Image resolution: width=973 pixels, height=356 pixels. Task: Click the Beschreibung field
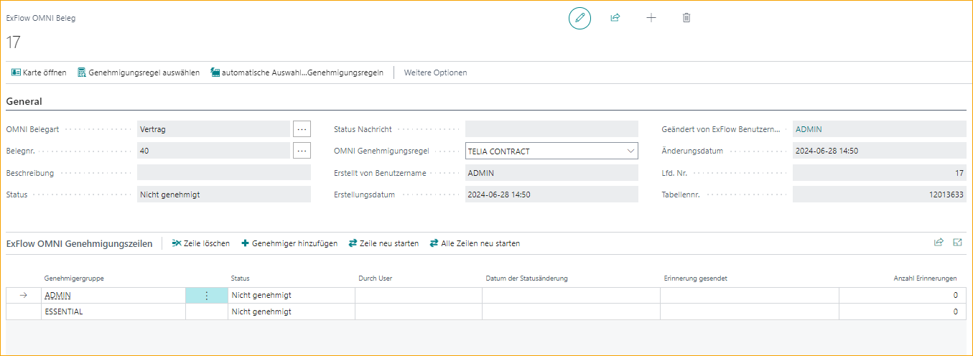point(223,173)
